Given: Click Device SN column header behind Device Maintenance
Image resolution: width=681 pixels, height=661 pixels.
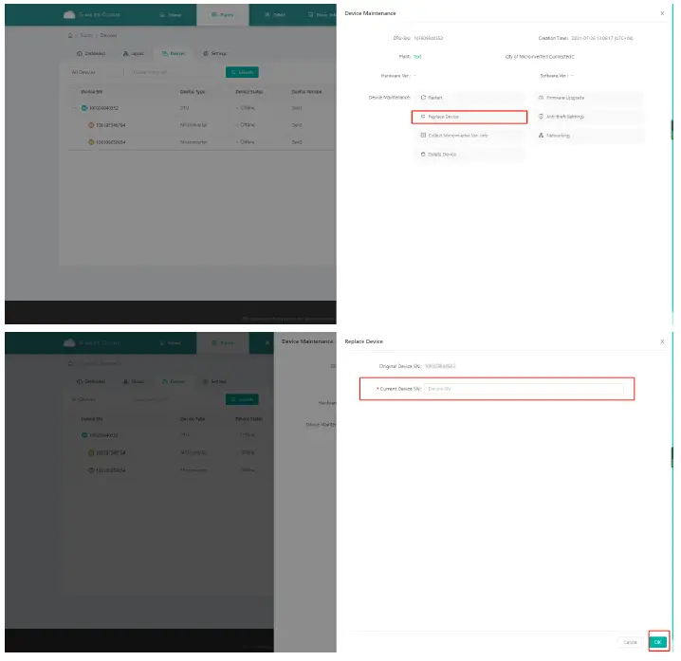Looking at the screenshot, I should point(92,92).
